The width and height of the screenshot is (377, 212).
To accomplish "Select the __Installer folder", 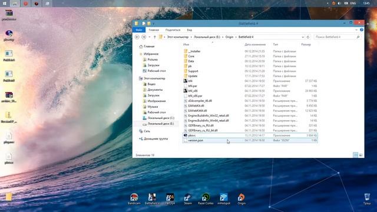I will coord(250,51).
